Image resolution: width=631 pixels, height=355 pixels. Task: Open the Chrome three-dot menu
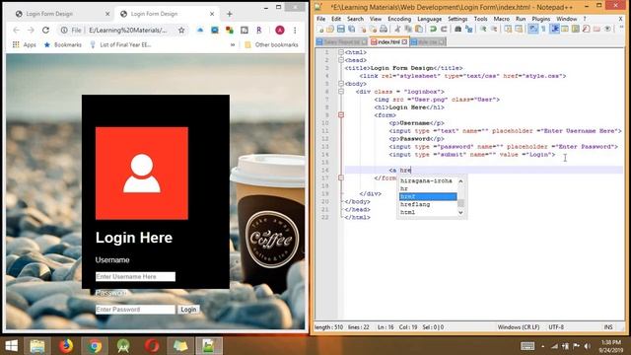[295, 31]
